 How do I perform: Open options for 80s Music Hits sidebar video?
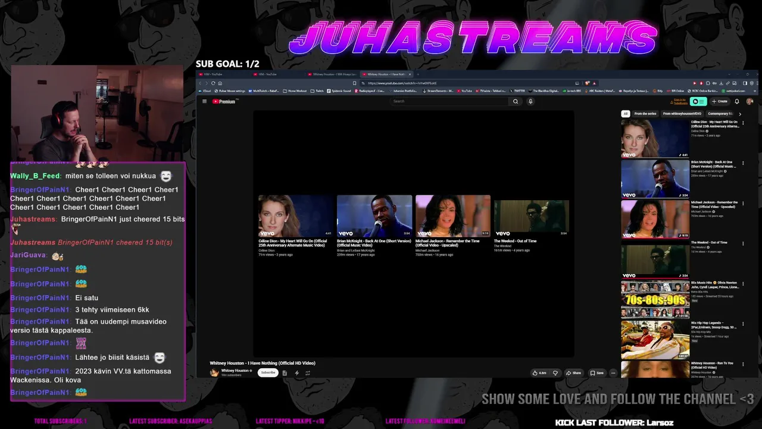742,284
